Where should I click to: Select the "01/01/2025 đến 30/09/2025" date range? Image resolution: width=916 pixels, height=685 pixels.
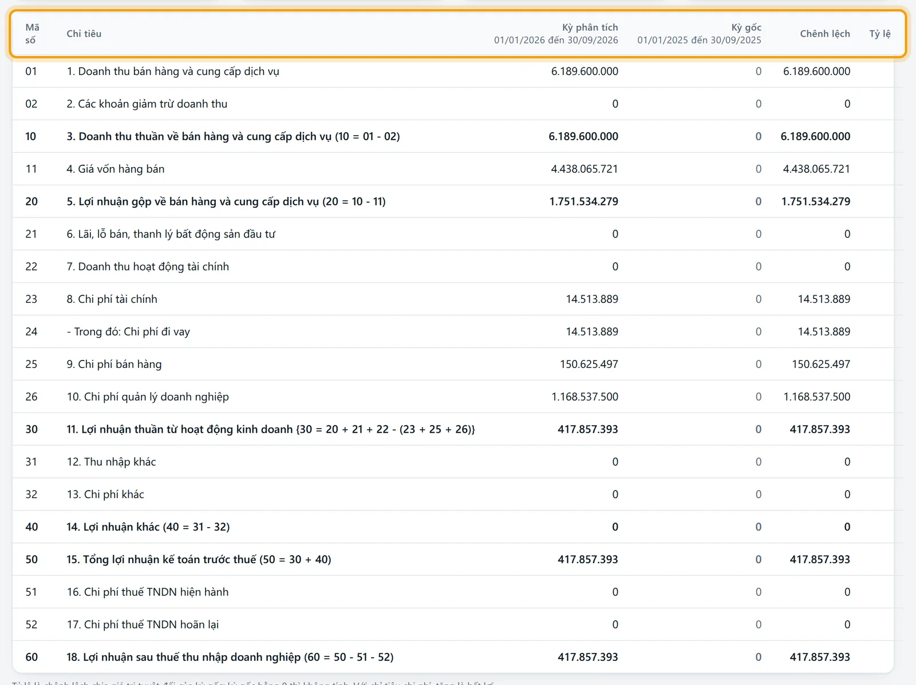coord(699,40)
